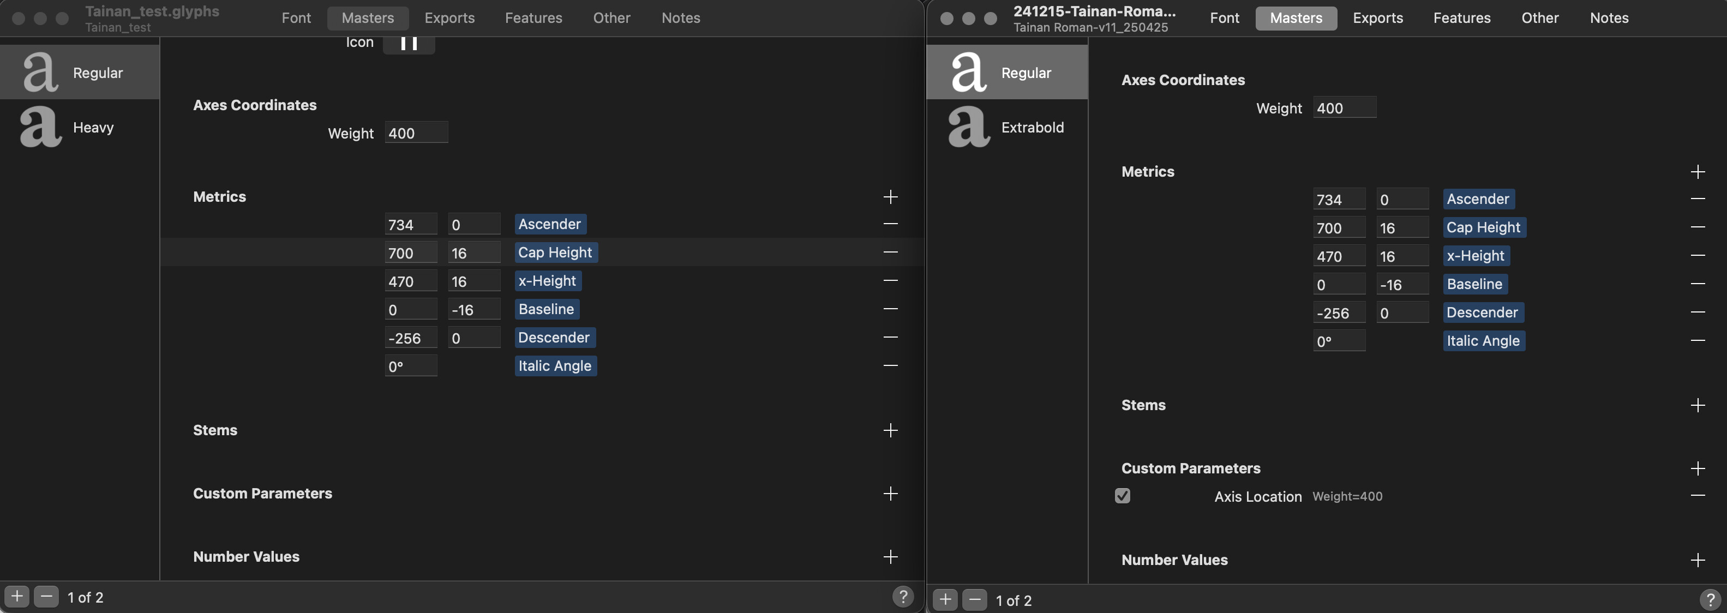Screen dimensions: 1727x613
Task: Toggle the Axis Location parameter checkbox
Action: point(1122,496)
